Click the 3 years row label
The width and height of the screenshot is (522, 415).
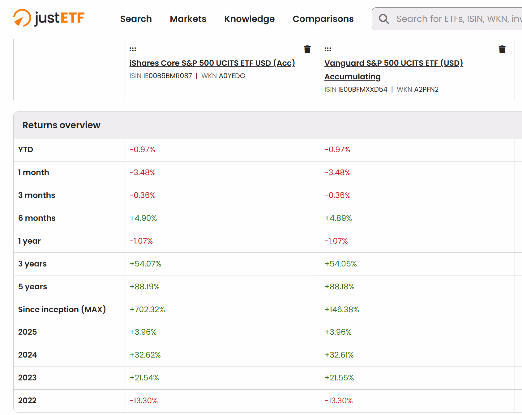click(x=32, y=264)
